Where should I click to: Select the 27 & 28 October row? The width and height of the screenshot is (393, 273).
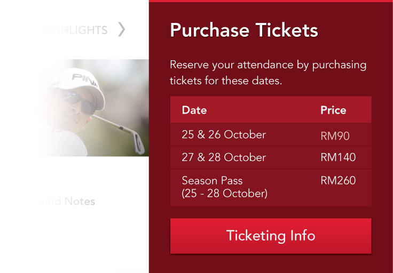click(271, 157)
